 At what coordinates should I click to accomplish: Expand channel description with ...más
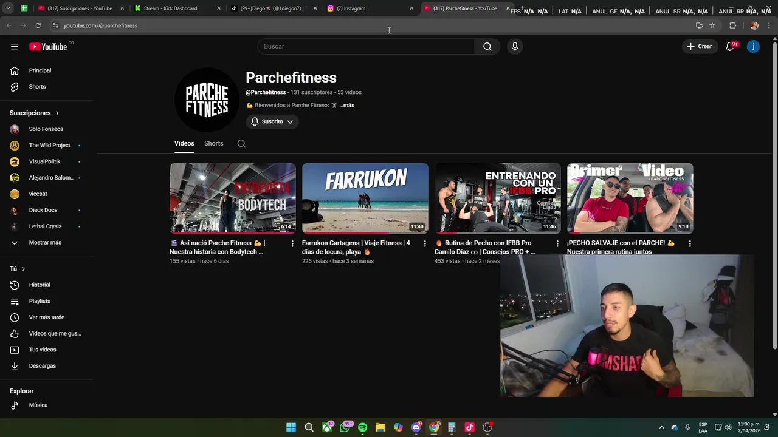[x=346, y=106]
